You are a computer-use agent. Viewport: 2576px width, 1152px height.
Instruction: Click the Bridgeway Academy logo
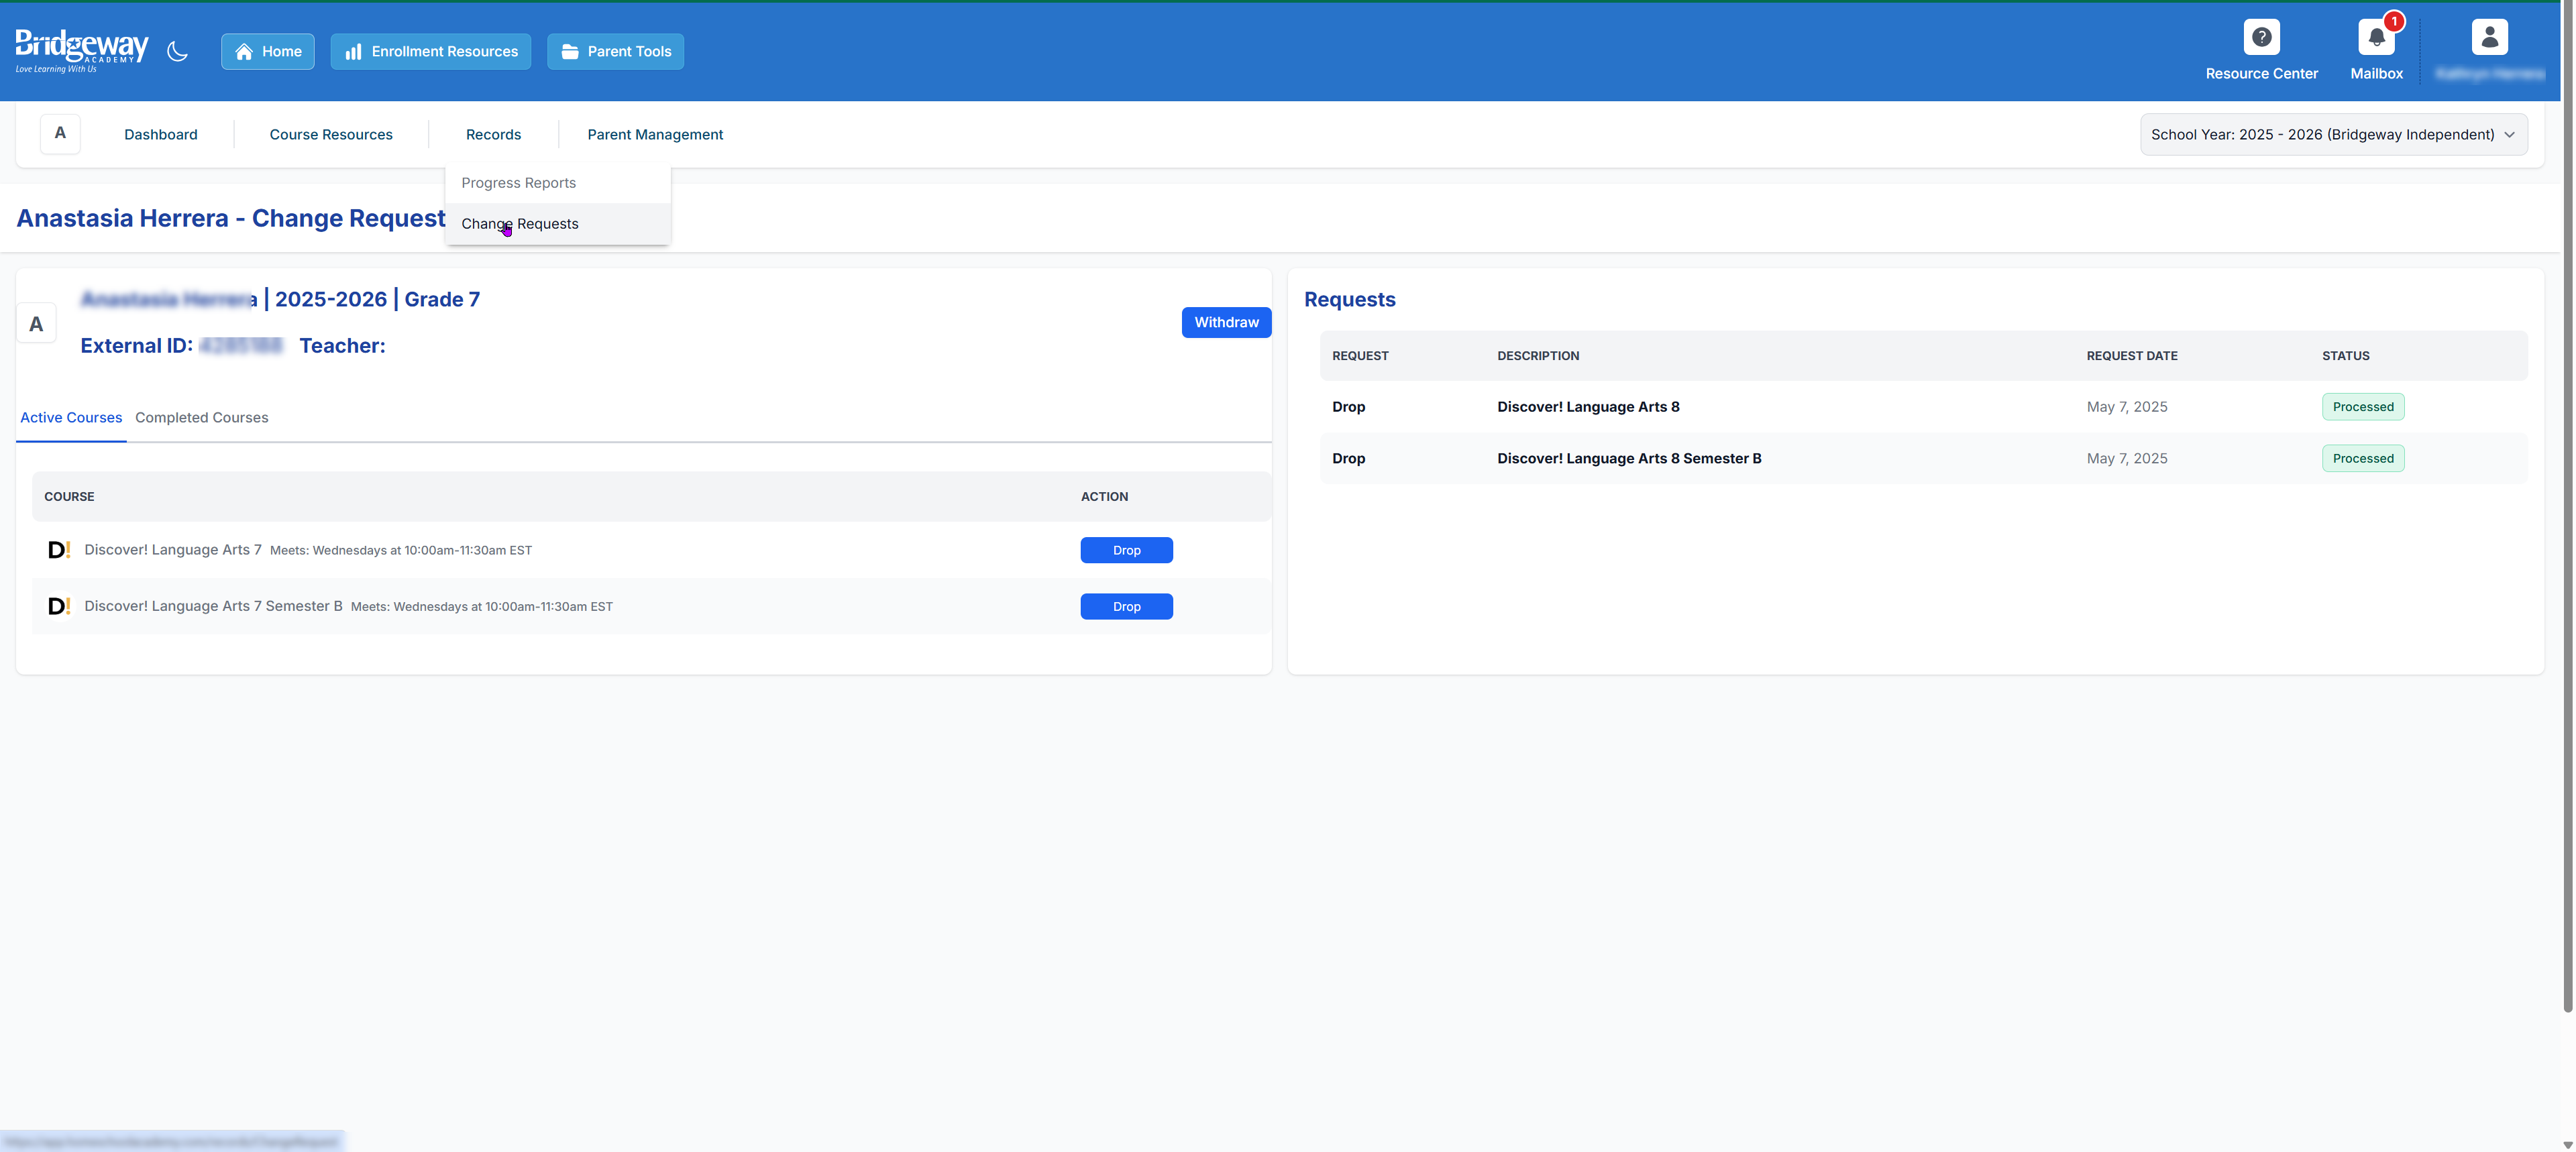pyautogui.click(x=82, y=50)
